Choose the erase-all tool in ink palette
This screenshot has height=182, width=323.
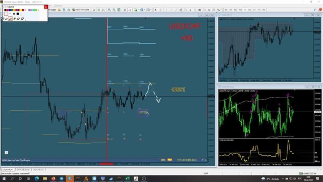[22, 19]
